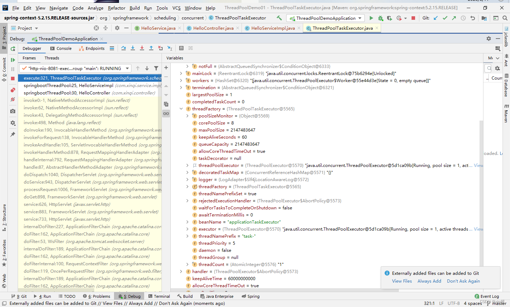Viewport: 510px width, 307px height.
Task: Pin the debug tab
Action: click(x=13, y=134)
